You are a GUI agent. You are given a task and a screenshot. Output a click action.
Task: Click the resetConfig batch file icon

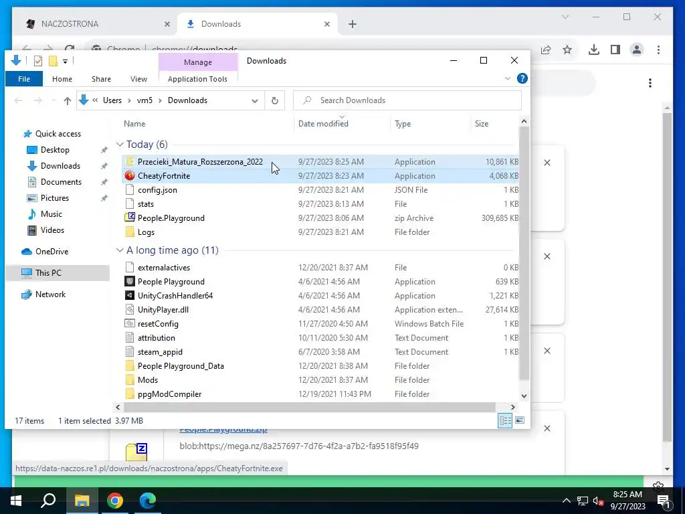(x=130, y=323)
